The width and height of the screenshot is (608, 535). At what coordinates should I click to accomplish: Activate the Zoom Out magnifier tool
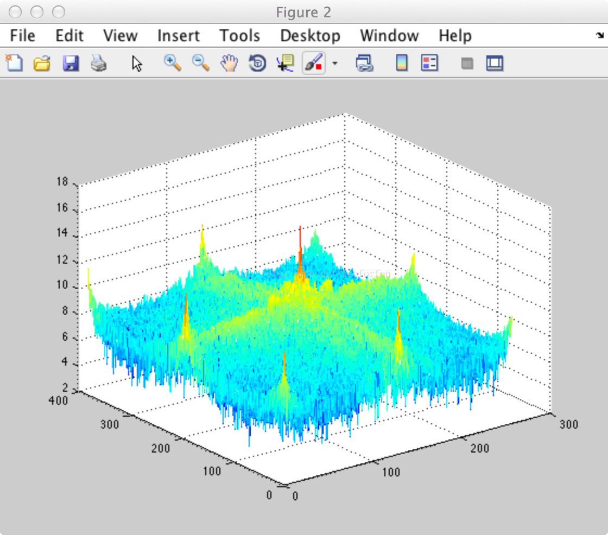point(200,63)
